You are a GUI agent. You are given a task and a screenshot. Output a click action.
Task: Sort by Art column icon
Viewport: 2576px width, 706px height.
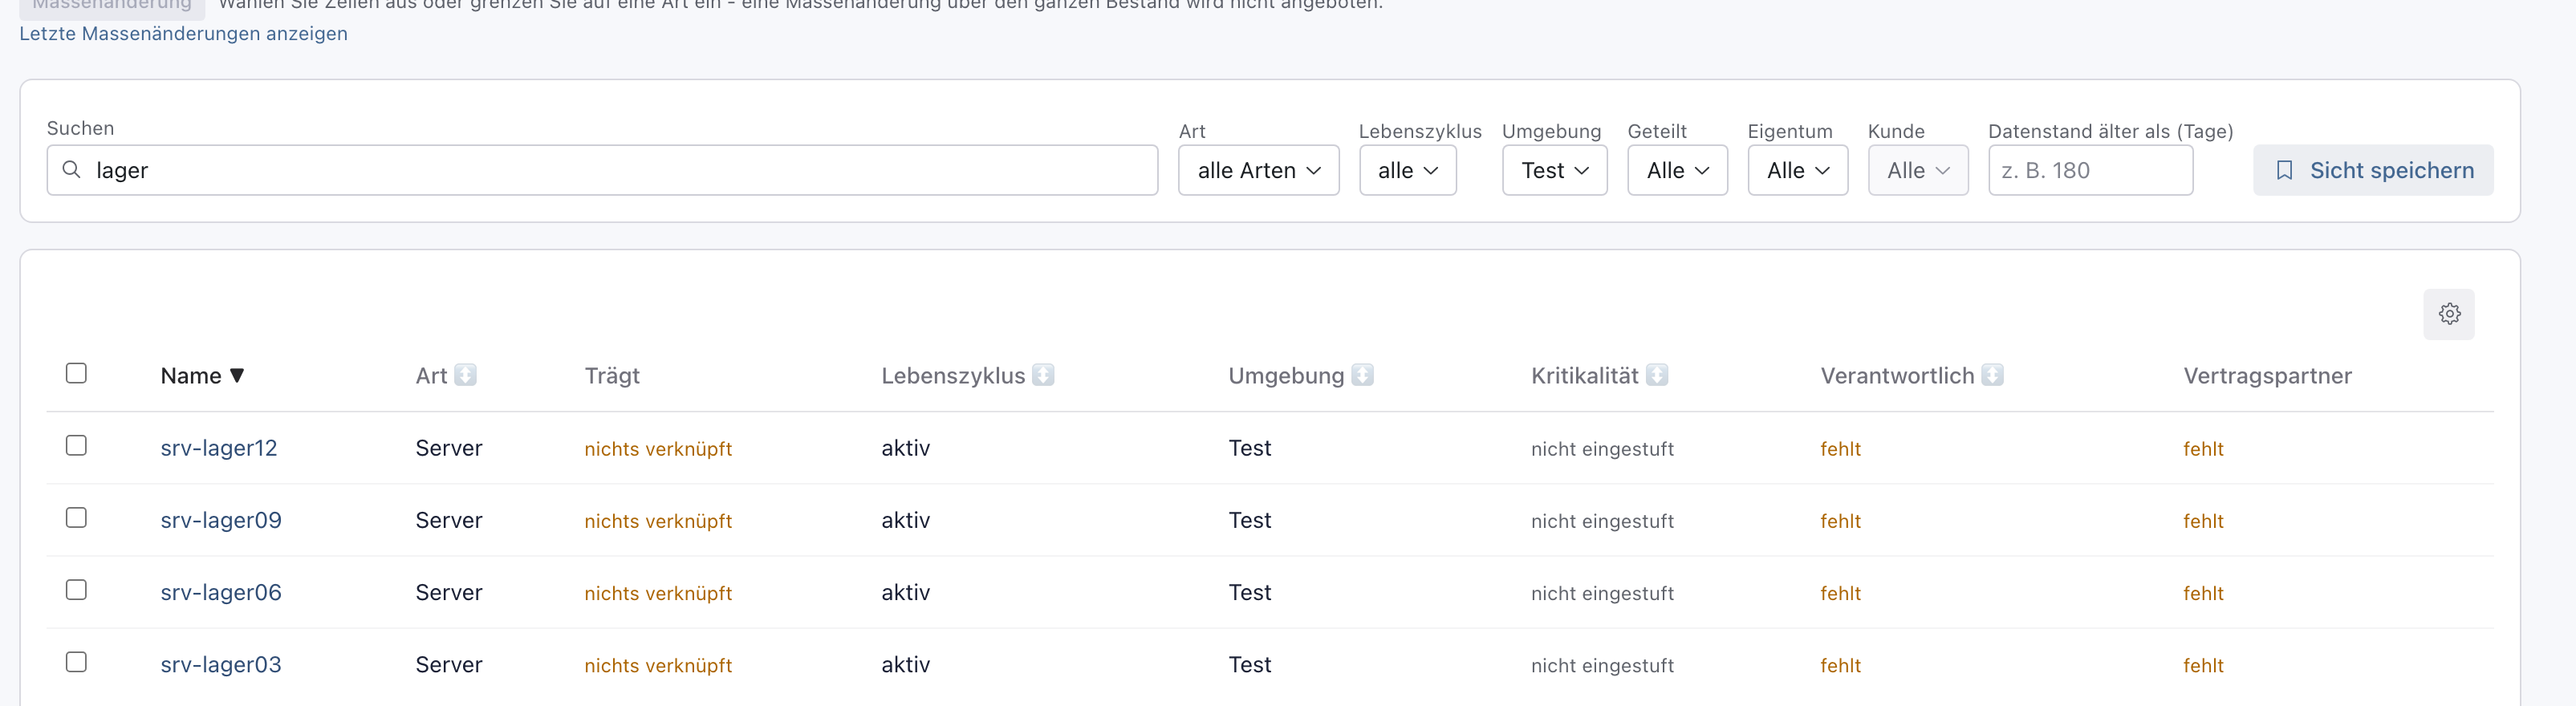(465, 375)
